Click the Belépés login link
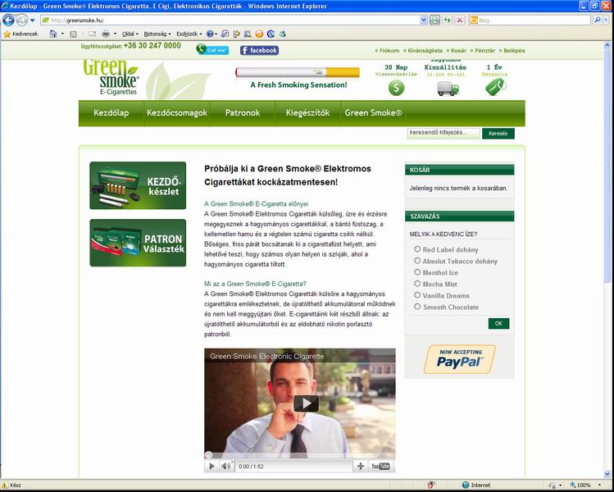The width and height of the screenshot is (614, 492). tap(514, 51)
